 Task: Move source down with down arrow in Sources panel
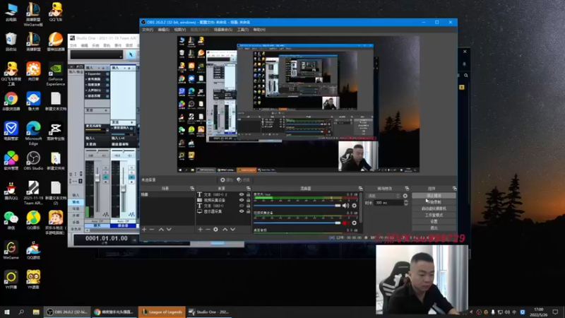coord(233,229)
